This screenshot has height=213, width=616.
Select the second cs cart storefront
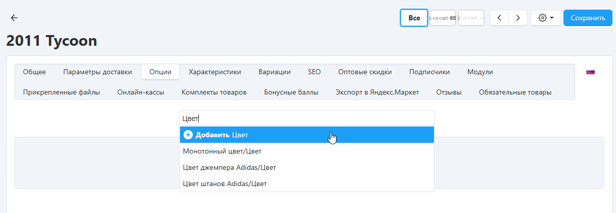pos(471,18)
